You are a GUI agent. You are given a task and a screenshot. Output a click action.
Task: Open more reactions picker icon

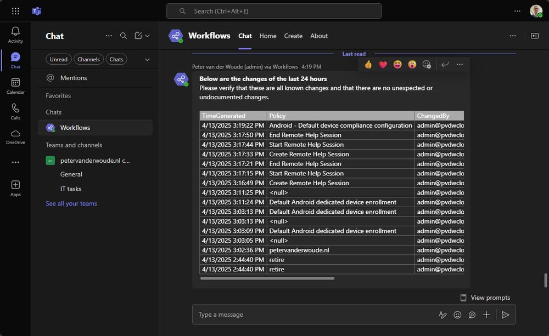[427, 64]
